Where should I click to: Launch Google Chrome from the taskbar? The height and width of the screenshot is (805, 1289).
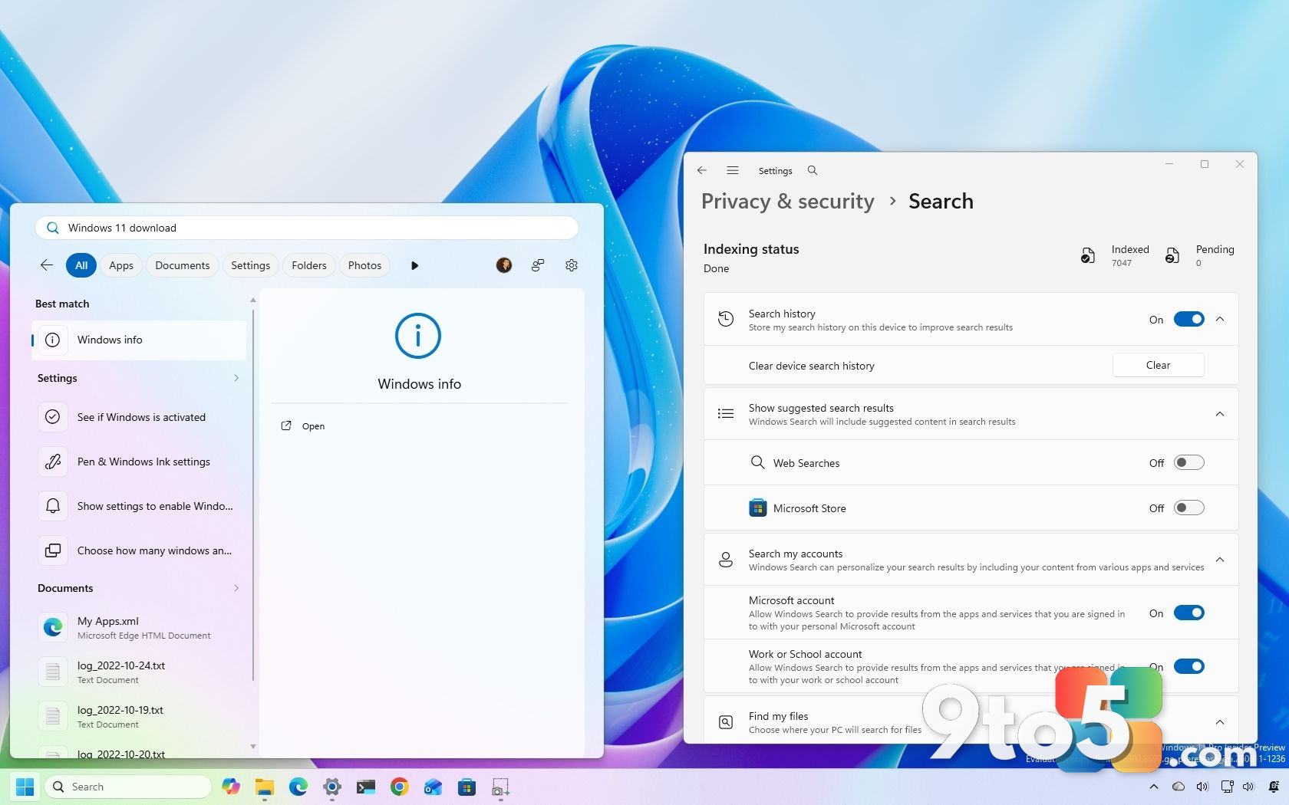(400, 787)
